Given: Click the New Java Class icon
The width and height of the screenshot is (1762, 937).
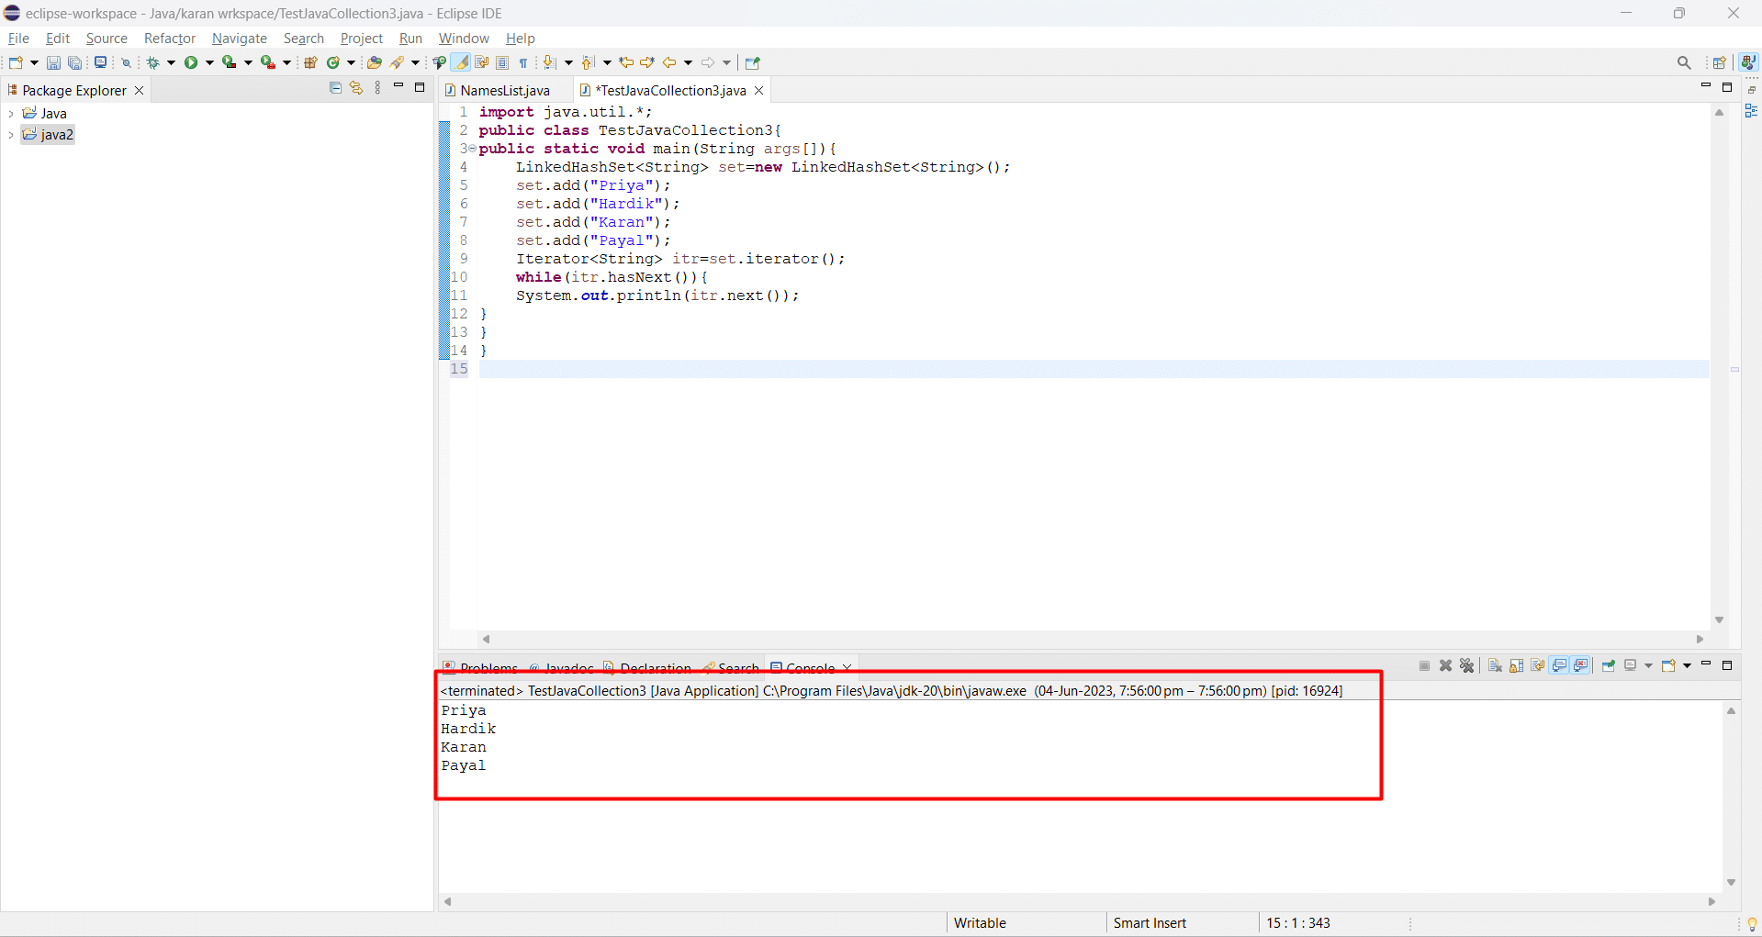Looking at the screenshot, I should click(x=333, y=62).
